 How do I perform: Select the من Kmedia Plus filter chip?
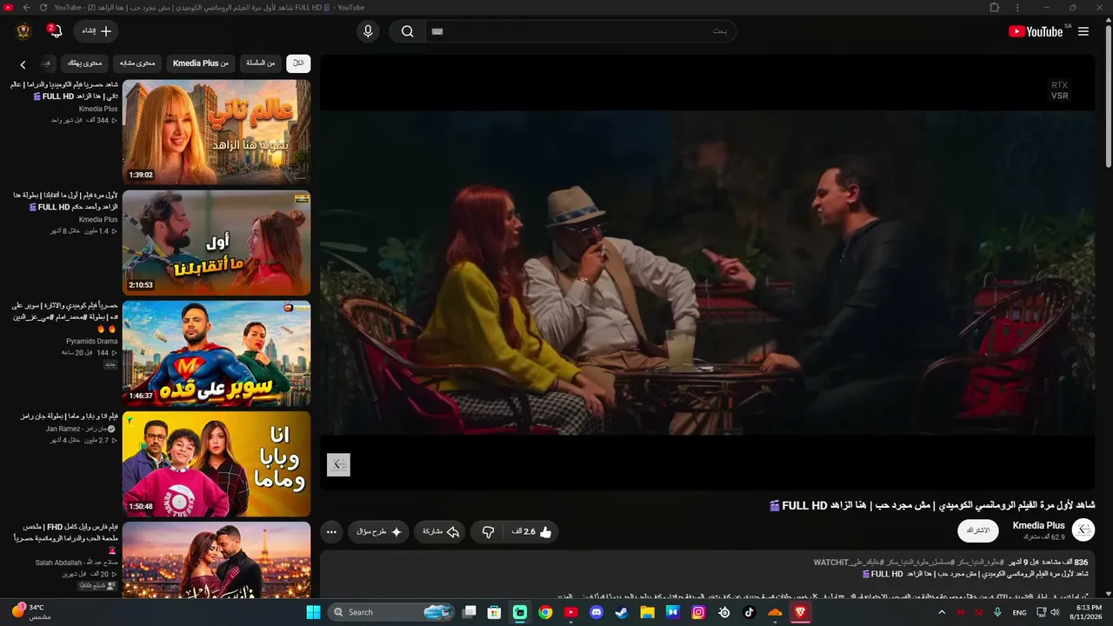[201, 63]
